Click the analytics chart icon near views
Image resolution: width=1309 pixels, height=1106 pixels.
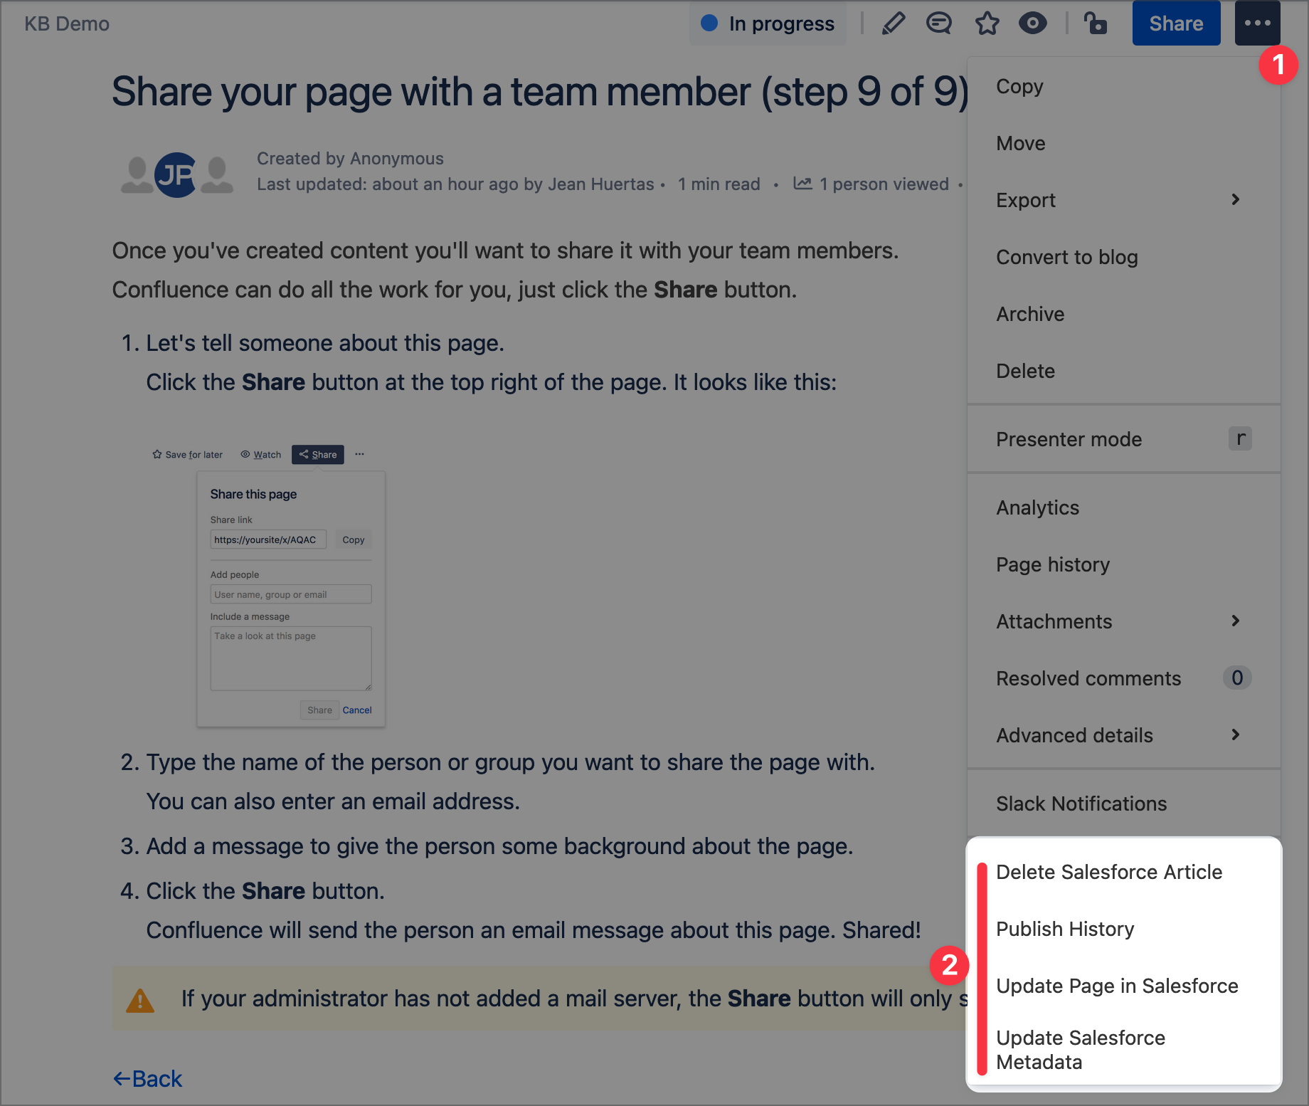pos(802,184)
